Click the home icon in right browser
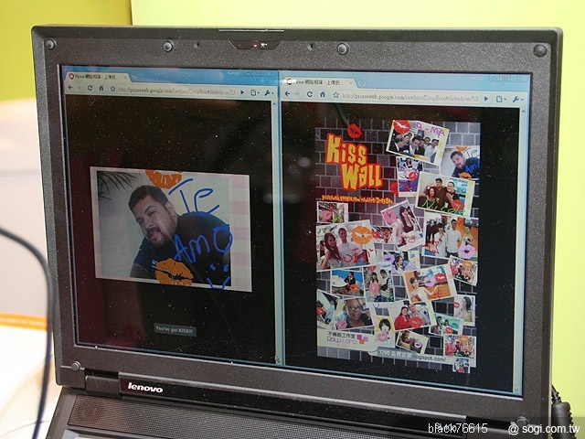 click(322, 94)
